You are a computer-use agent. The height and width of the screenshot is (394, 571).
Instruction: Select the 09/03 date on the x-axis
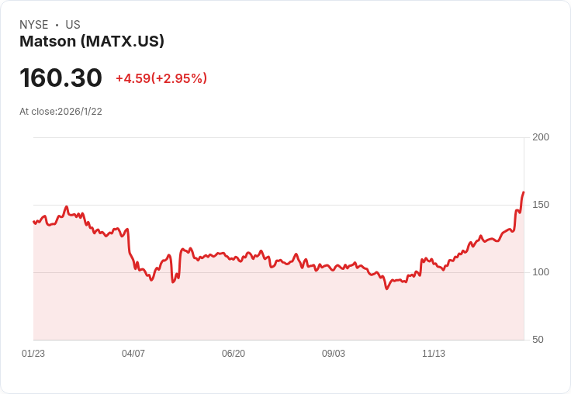pyautogui.click(x=334, y=354)
